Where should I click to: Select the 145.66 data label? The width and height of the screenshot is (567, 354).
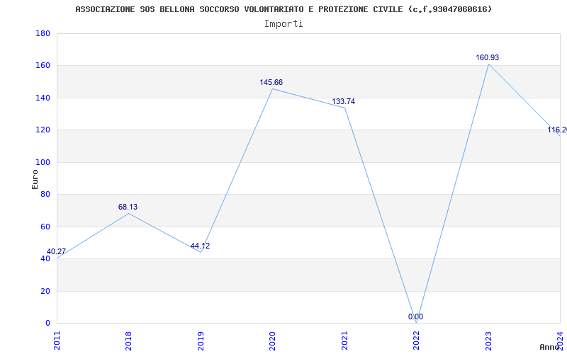tap(271, 82)
